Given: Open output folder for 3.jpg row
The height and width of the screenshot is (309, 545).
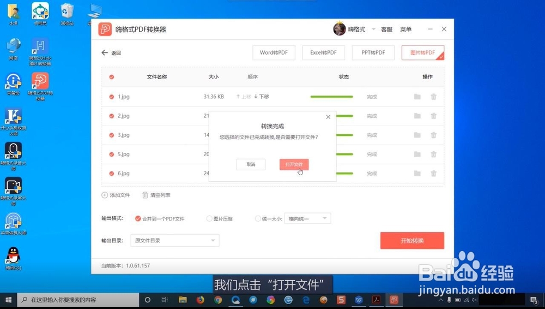Looking at the screenshot, I should coord(417,135).
